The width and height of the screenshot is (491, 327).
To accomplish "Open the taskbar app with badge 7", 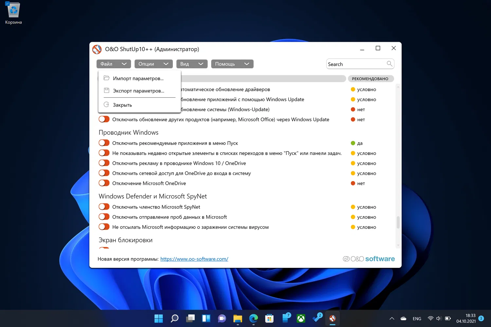I will click(x=286, y=318).
